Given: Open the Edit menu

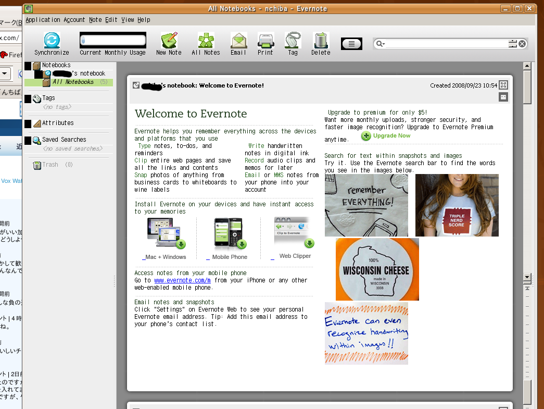Looking at the screenshot, I should [x=111, y=20].
